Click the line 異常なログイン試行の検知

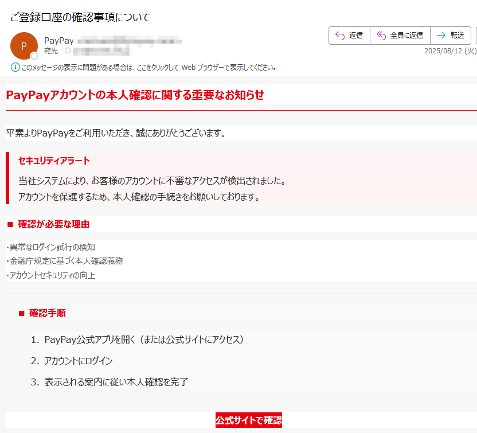click(51, 247)
